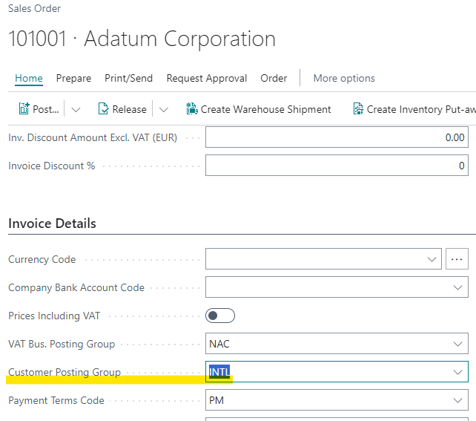Screen dimensions: 476x421
Task: Open Customer Posting Group dropdown arrow
Action: 457,372
